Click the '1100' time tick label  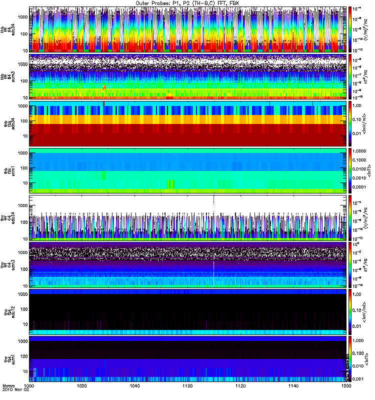pyautogui.click(x=187, y=385)
